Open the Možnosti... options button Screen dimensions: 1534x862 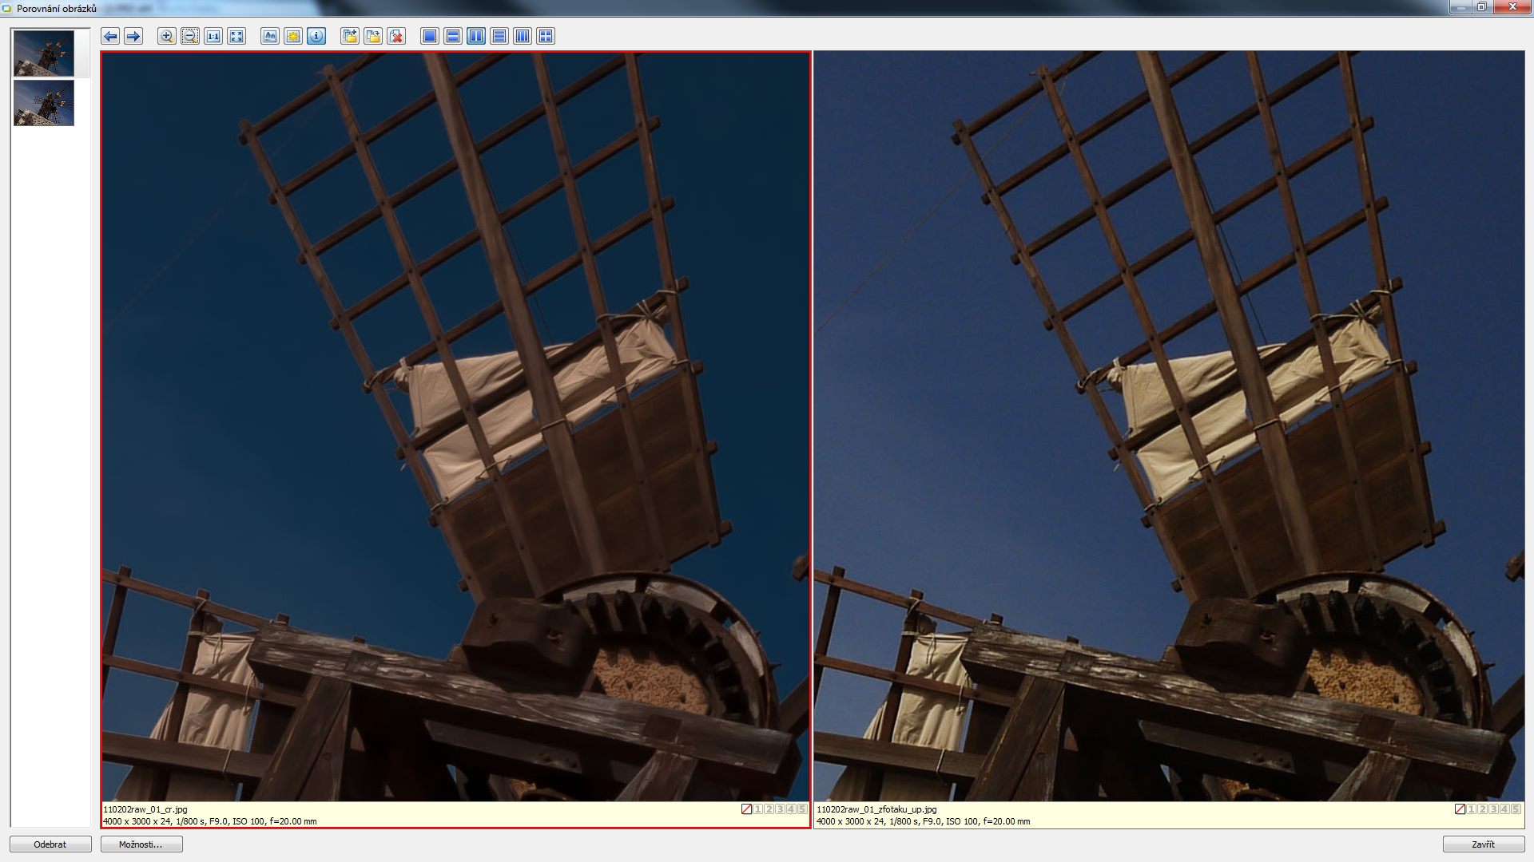[x=141, y=844]
